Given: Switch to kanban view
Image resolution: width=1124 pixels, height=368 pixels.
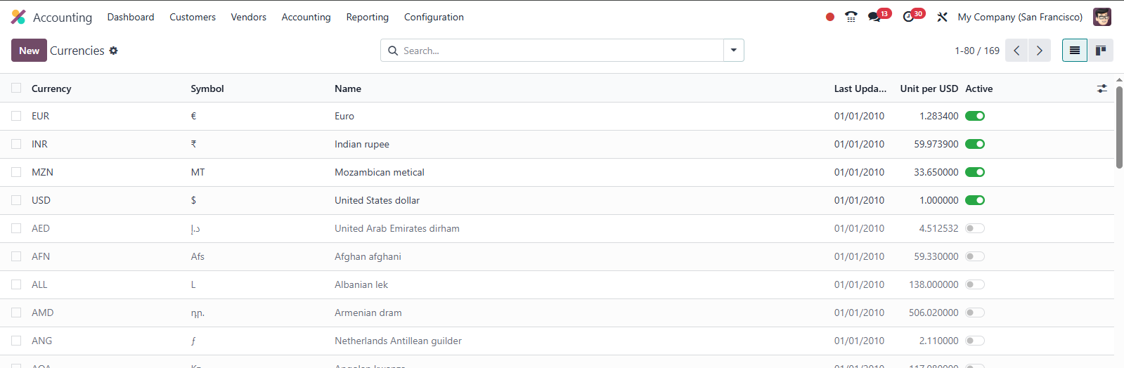Looking at the screenshot, I should [x=1101, y=51].
